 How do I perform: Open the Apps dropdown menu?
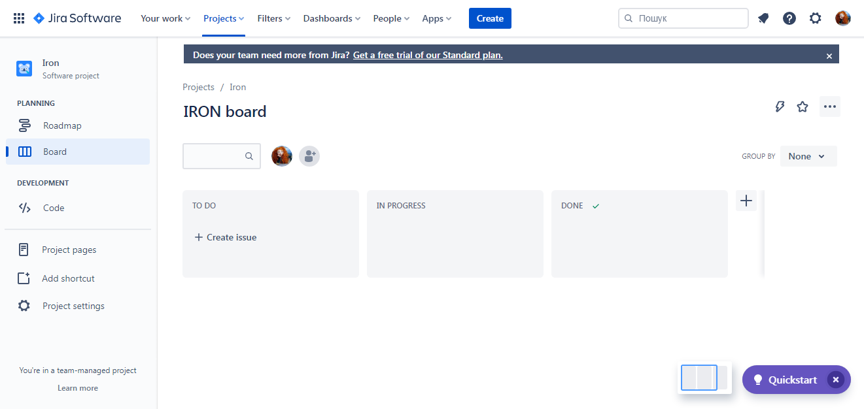(437, 18)
